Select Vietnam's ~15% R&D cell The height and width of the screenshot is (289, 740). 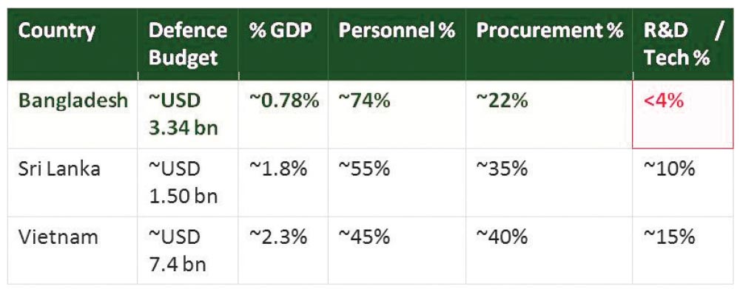click(x=683, y=251)
